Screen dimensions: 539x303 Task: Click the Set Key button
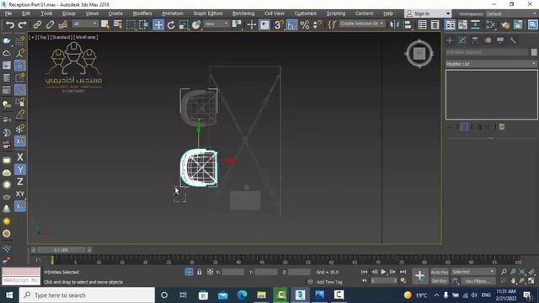(440, 281)
